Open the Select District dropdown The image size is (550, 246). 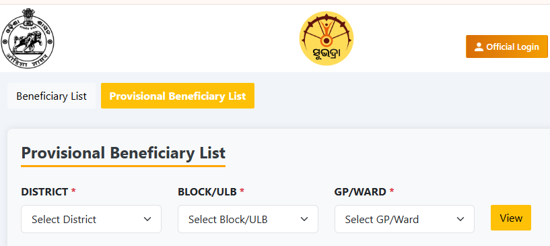(91, 219)
